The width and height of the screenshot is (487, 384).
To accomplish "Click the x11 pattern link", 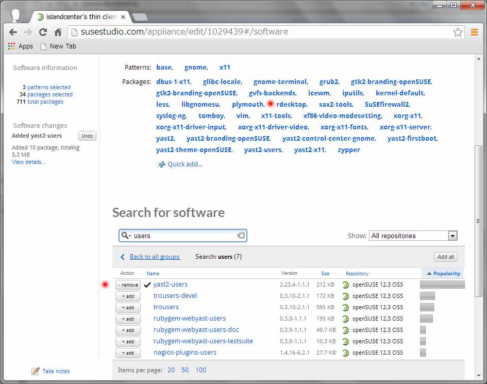I will (x=225, y=68).
